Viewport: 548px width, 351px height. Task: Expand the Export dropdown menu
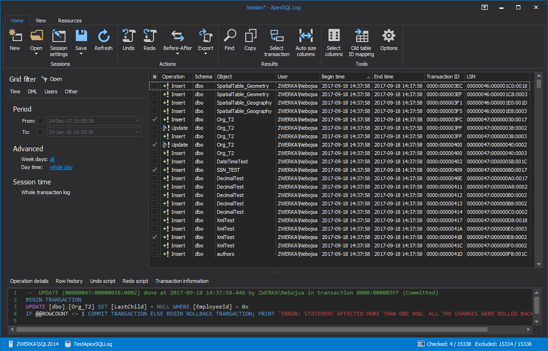[x=205, y=54]
